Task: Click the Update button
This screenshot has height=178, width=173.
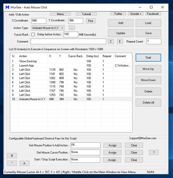Action: pos(120,33)
